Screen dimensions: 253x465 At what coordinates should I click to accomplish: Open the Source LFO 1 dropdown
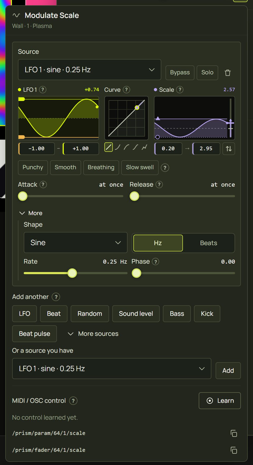90,70
